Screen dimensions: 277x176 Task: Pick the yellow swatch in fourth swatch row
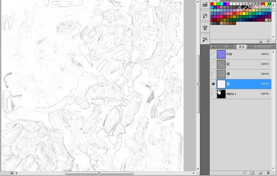tap(244, 14)
